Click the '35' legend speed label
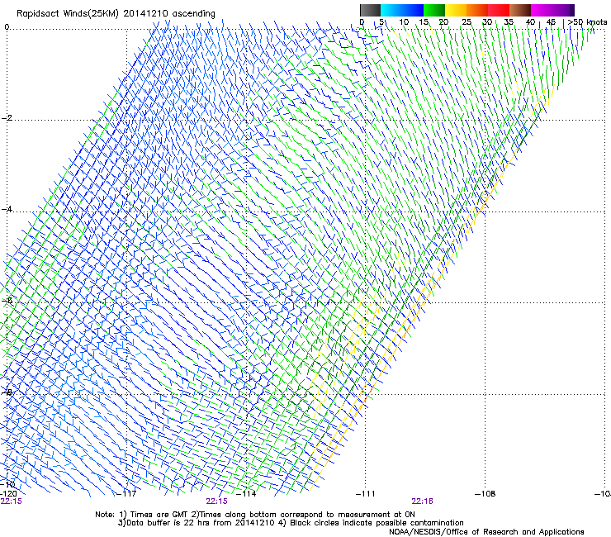Viewport: 611px width, 537px height. tap(509, 22)
